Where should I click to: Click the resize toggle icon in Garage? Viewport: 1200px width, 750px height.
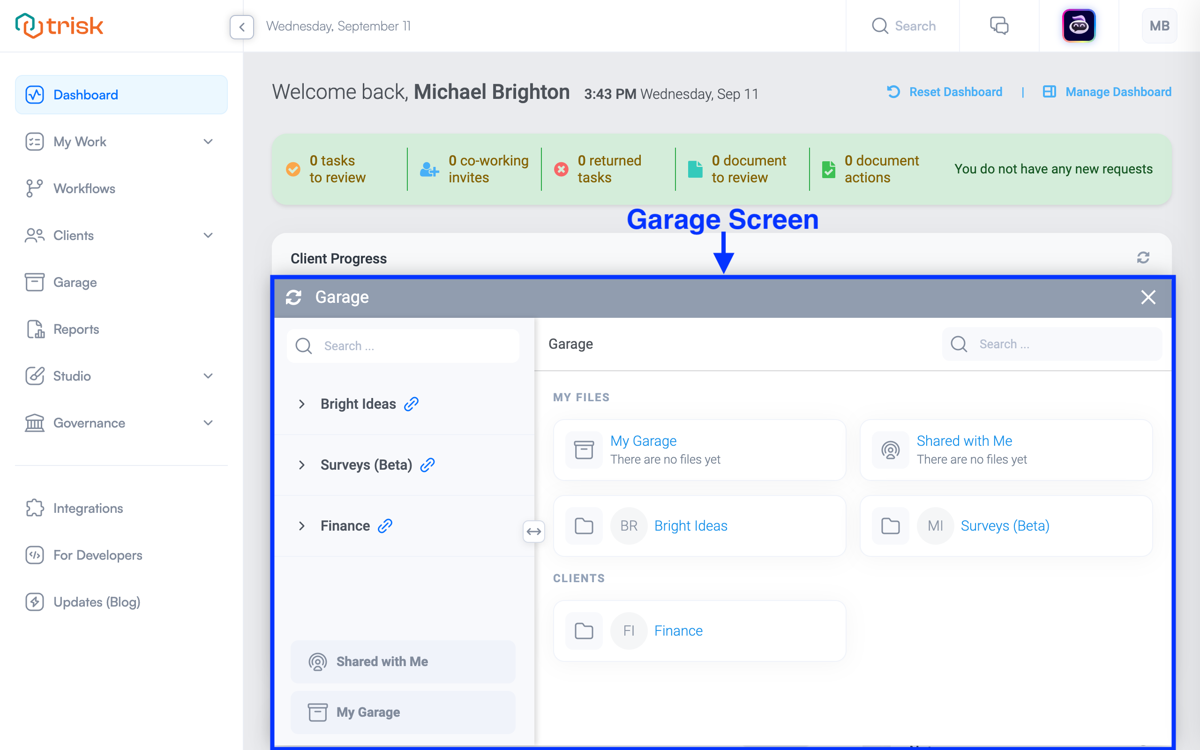534,530
